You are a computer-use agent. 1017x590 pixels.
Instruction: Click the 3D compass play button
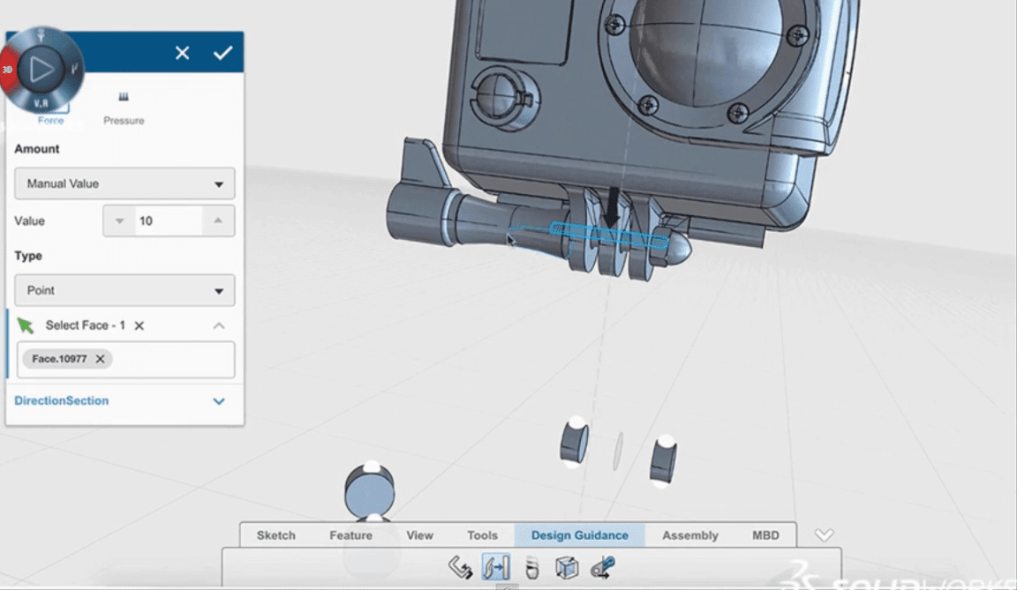(x=41, y=69)
